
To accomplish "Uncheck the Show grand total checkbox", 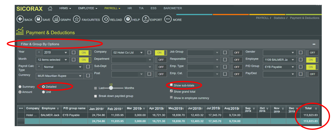I will (171, 91).
